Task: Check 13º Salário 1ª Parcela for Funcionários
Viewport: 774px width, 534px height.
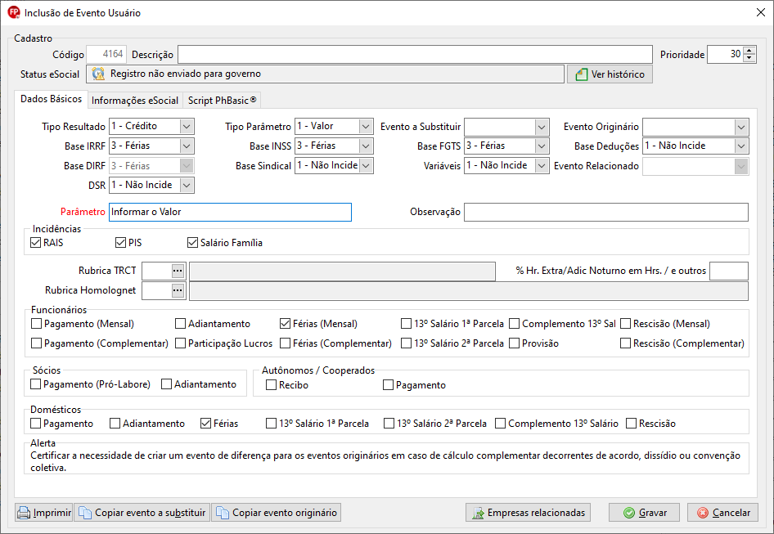Action: pyautogui.click(x=406, y=324)
